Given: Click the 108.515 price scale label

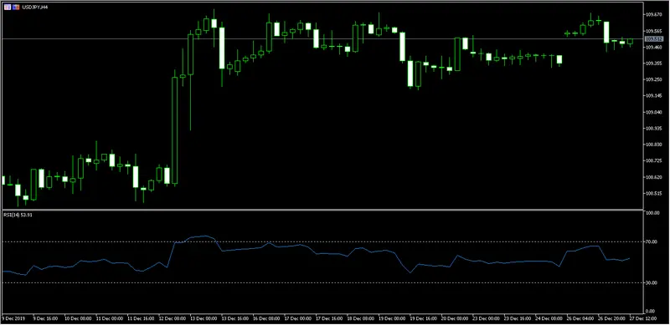Looking at the screenshot, I should (653, 194).
